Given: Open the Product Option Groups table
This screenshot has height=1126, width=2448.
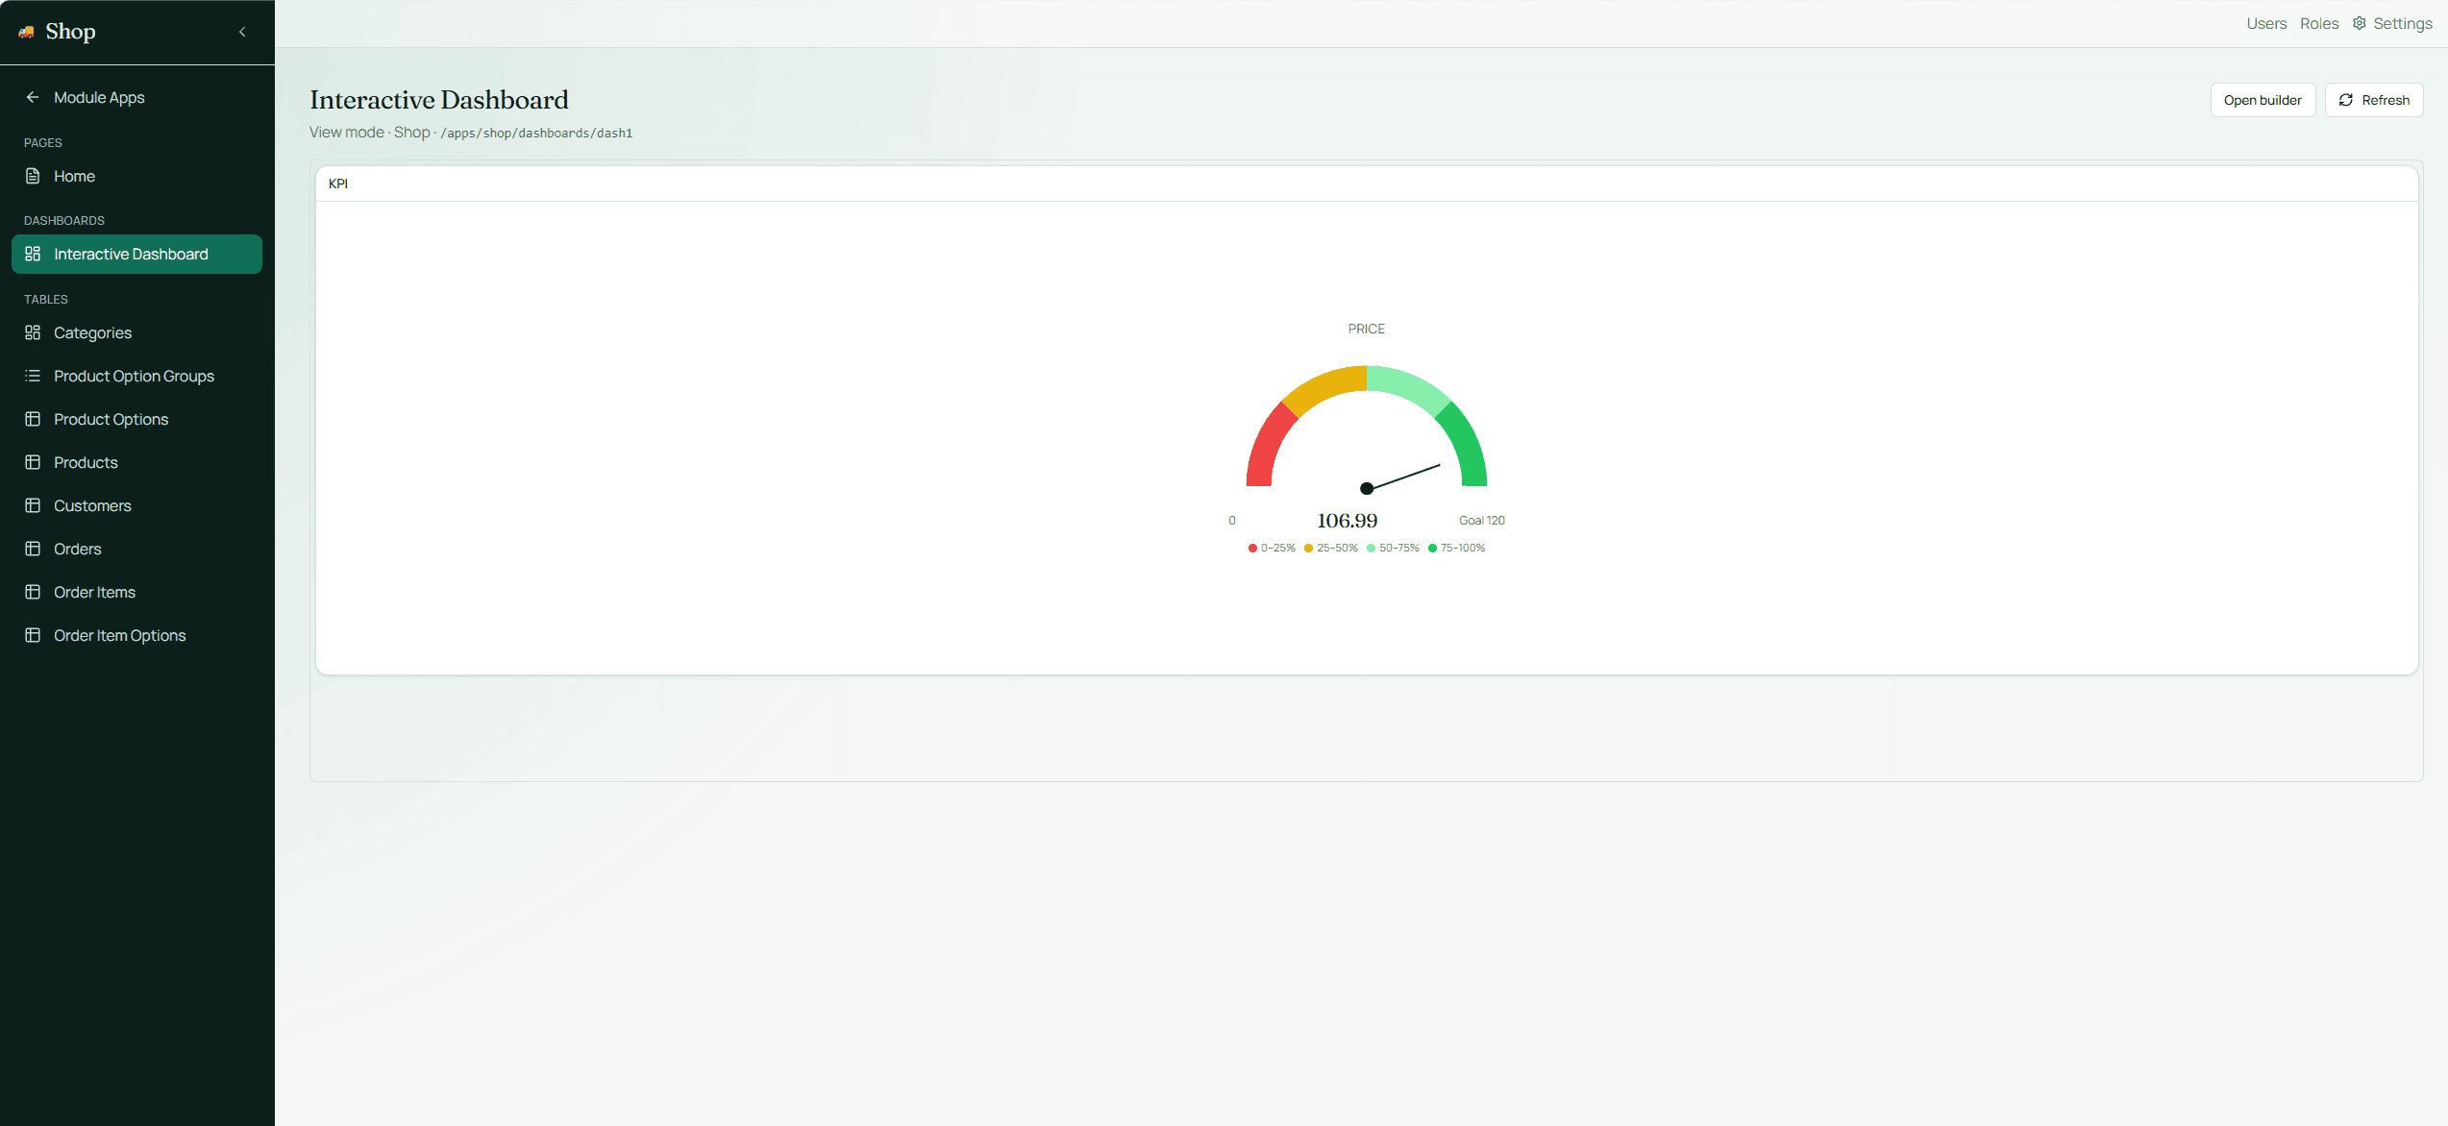Looking at the screenshot, I should click(136, 376).
